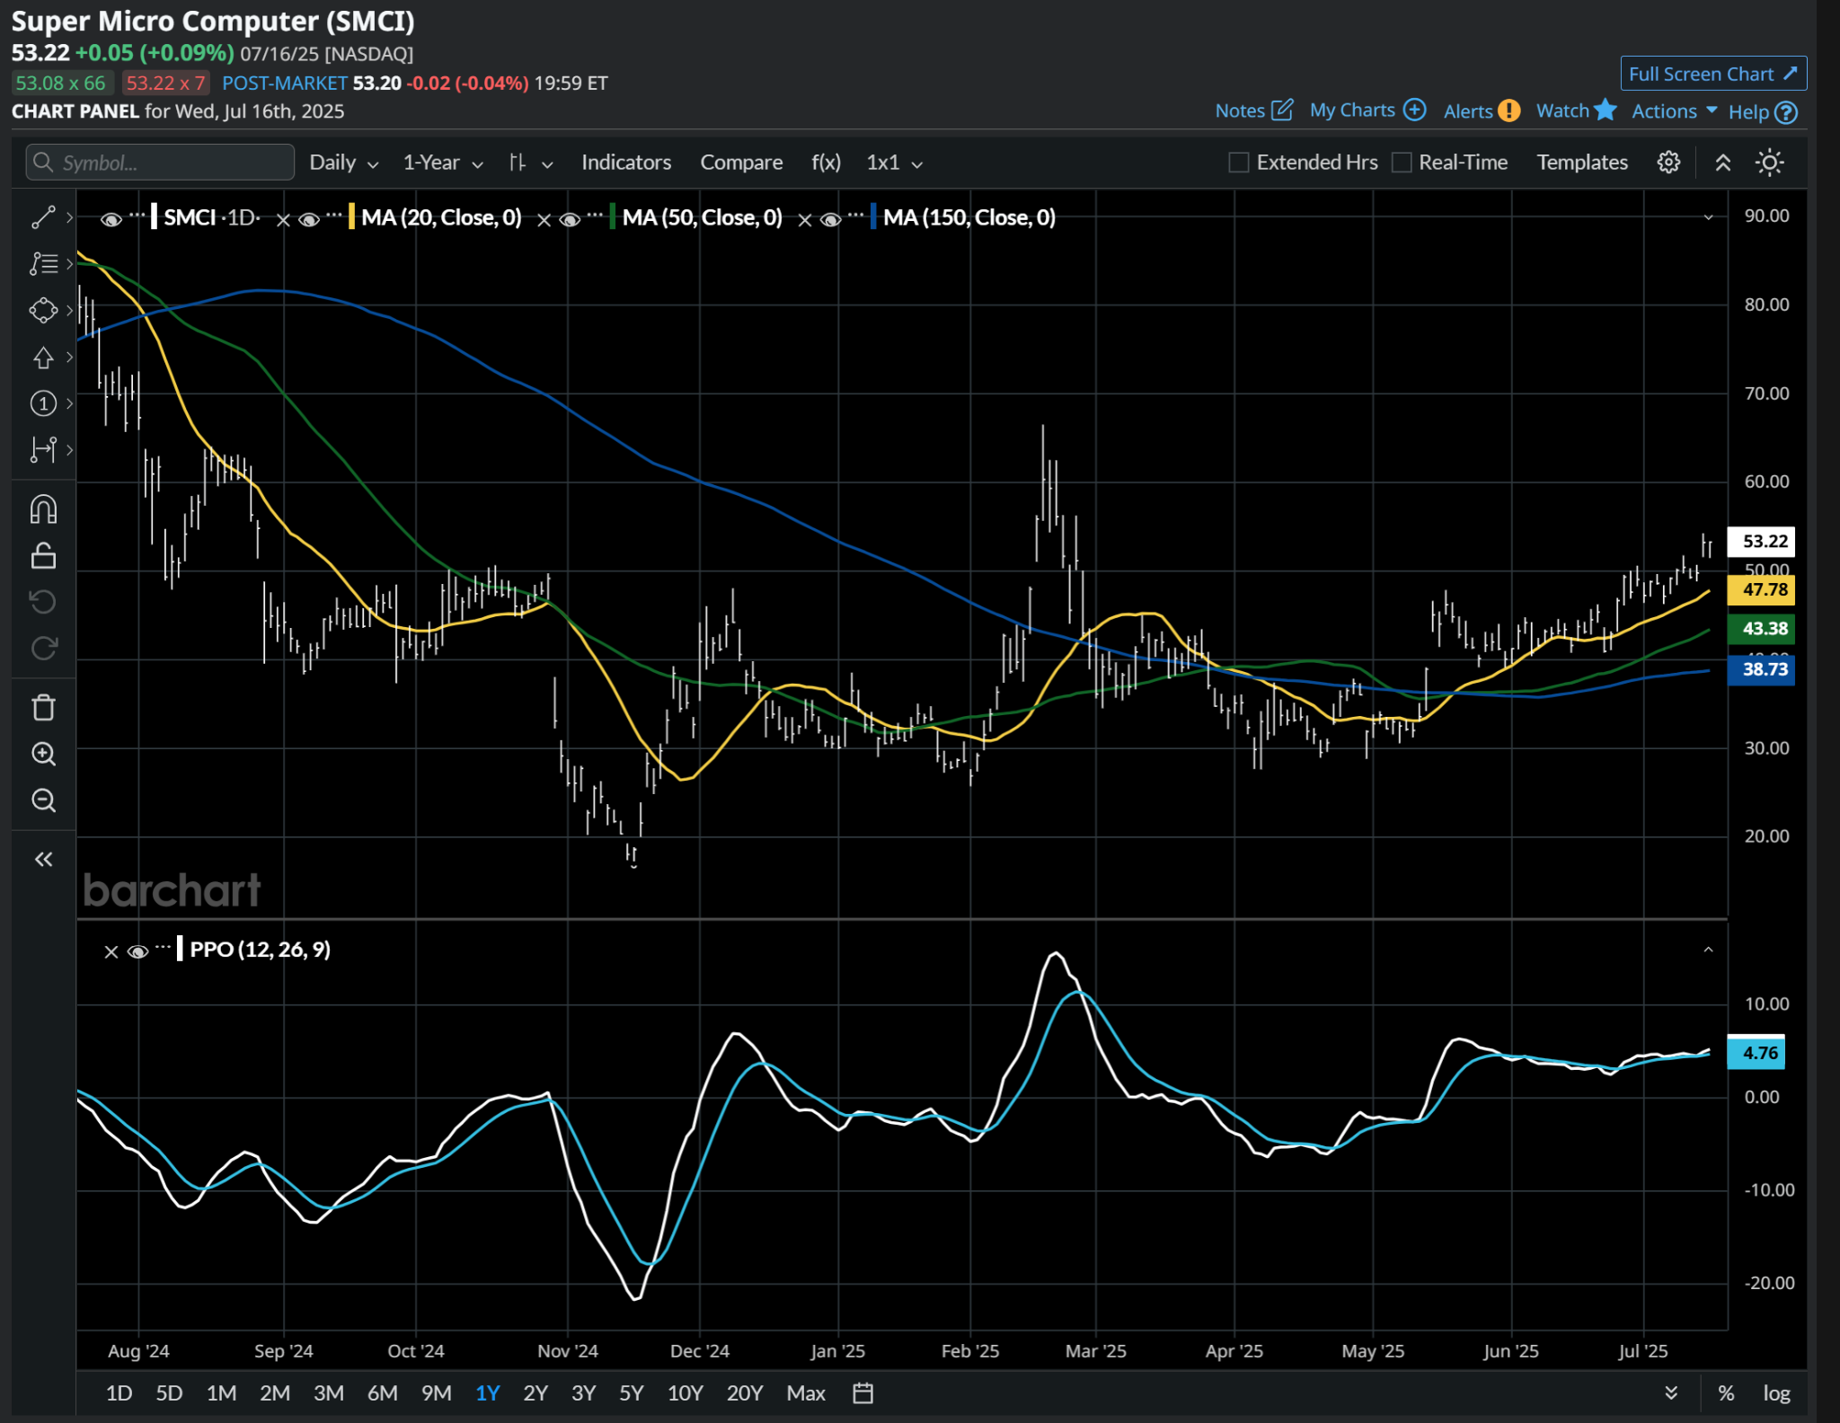Expand the trend line tool flyout arrow

[x=69, y=217]
